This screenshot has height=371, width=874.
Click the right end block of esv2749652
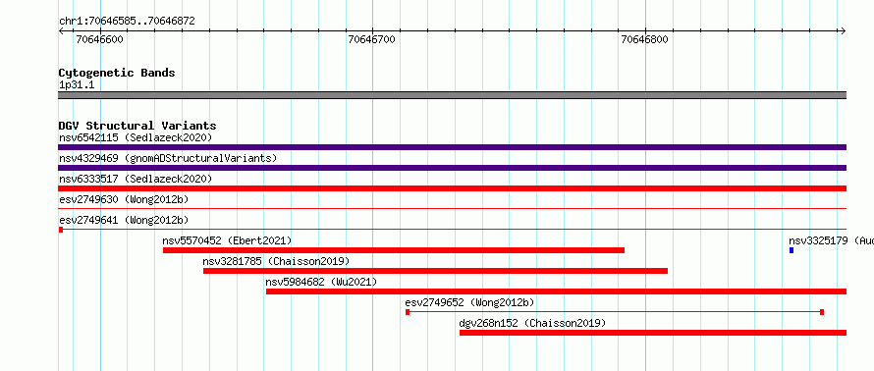tap(822, 312)
